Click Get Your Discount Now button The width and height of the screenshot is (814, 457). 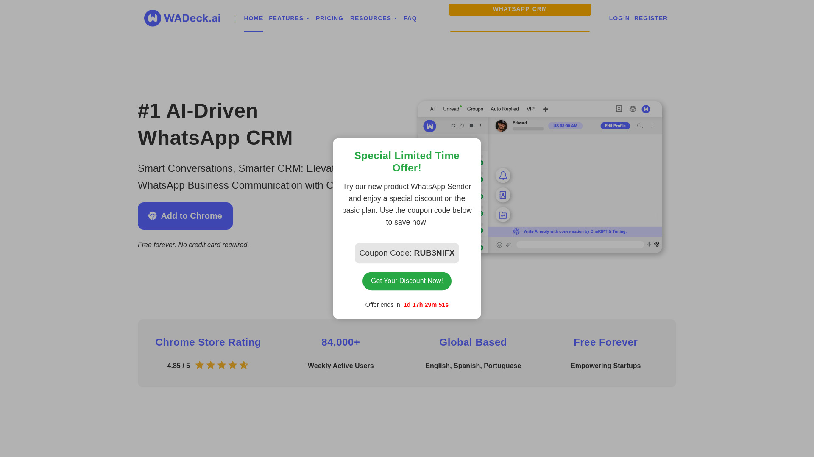tap(407, 281)
